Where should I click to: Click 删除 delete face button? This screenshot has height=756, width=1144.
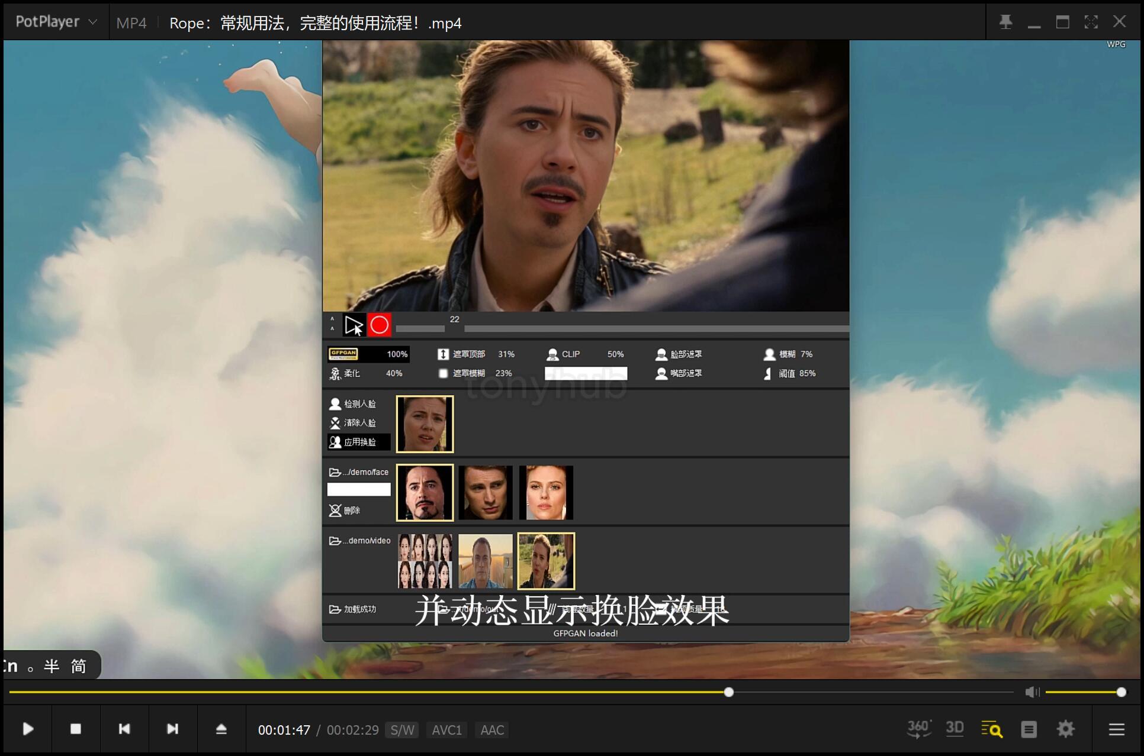[345, 510]
